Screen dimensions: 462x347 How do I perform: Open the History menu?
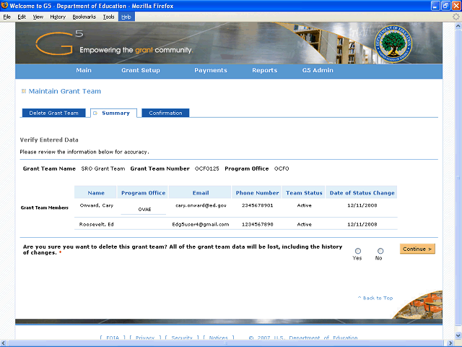pyautogui.click(x=58, y=16)
